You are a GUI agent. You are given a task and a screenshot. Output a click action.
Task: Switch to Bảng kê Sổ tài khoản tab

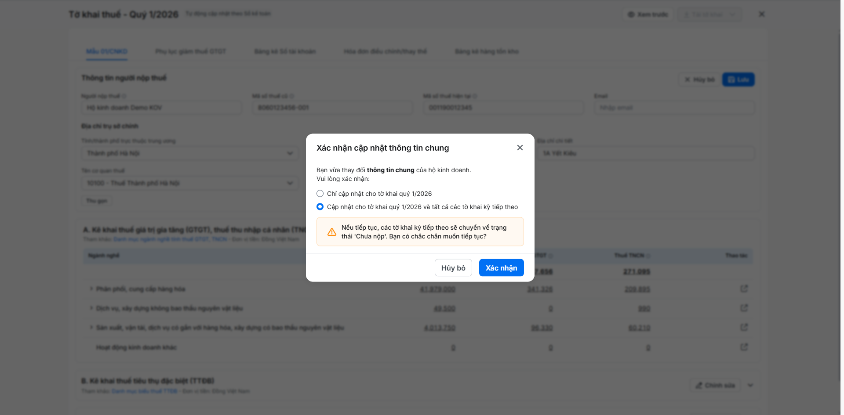(285, 52)
